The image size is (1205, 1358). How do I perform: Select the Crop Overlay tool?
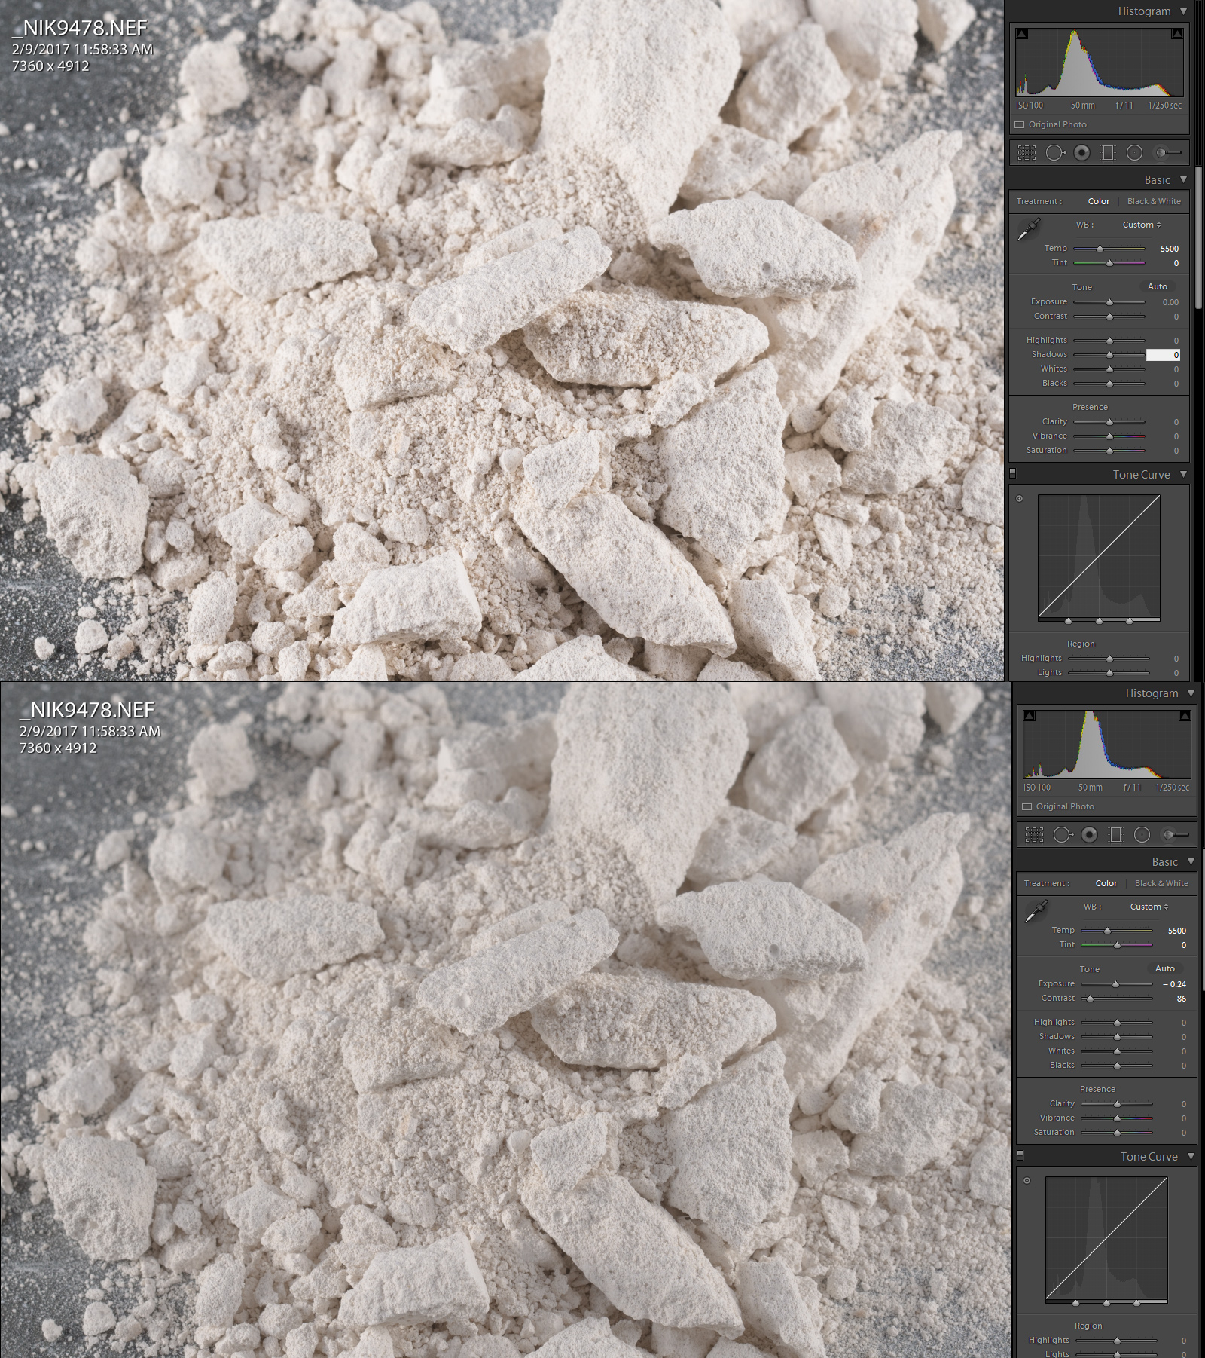tap(1027, 152)
